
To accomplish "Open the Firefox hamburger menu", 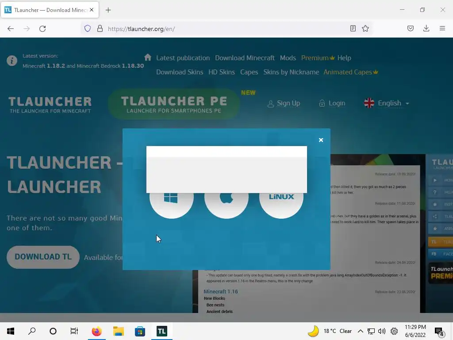I will point(442,28).
